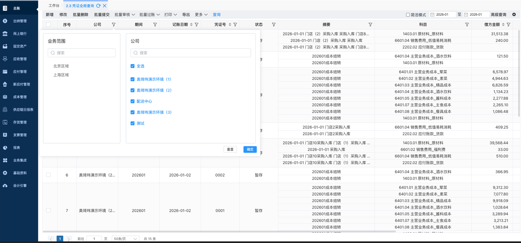Open the 打印 dropdown menu
This screenshot has height=243, width=521.
click(x=170, y=14)
